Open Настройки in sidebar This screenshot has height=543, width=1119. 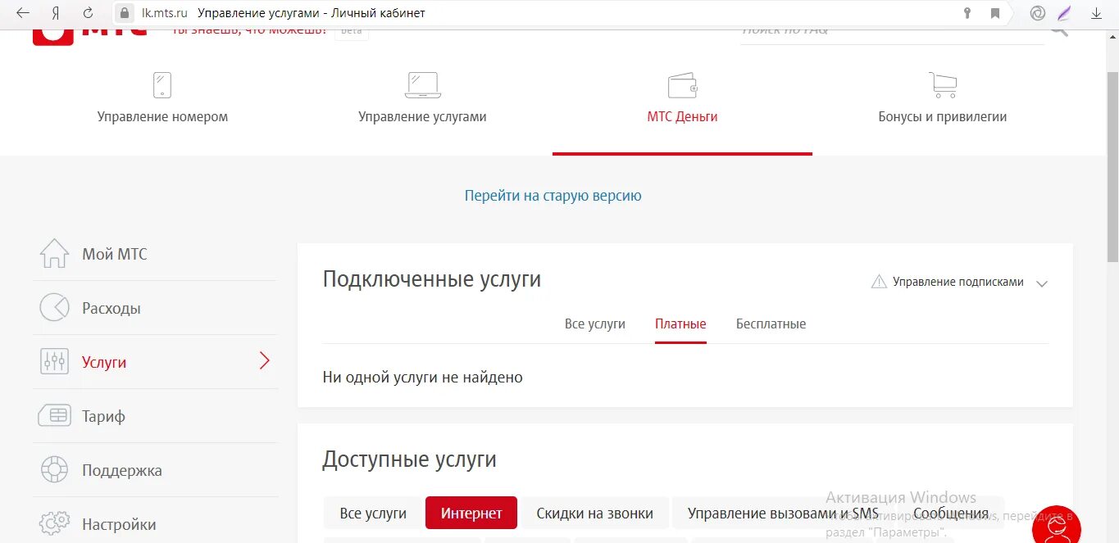click(x=119, y=524)
